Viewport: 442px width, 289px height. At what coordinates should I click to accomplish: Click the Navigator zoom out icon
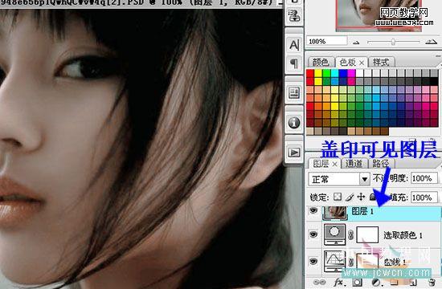[356, 43]
